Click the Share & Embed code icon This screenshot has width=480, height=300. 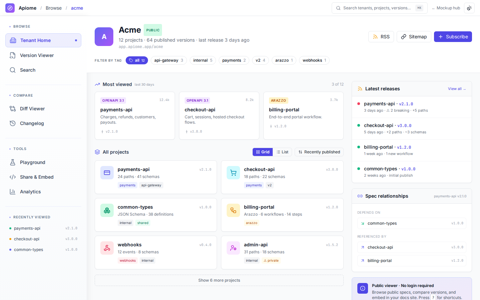13,177
